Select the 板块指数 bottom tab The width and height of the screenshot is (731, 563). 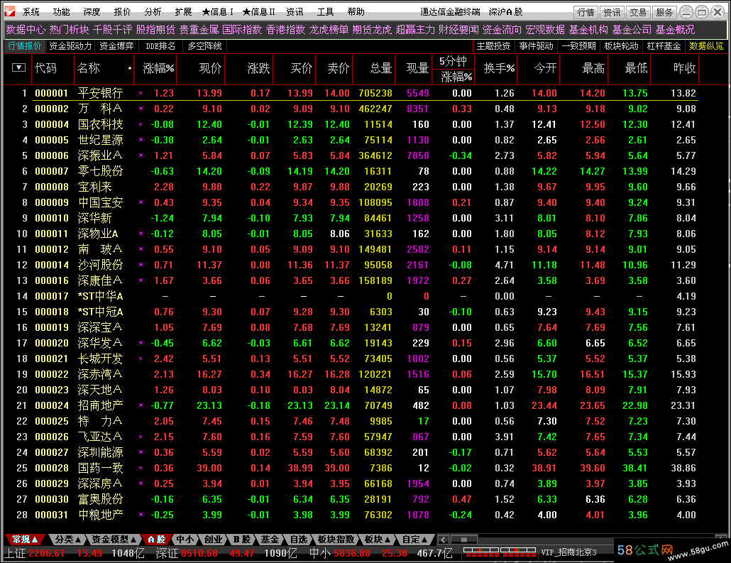[x=336, y=539]
